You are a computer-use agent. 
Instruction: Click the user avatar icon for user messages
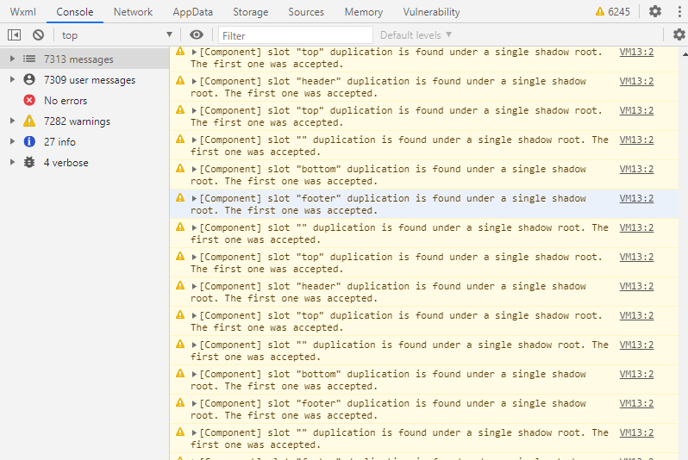tap(29, 79)
